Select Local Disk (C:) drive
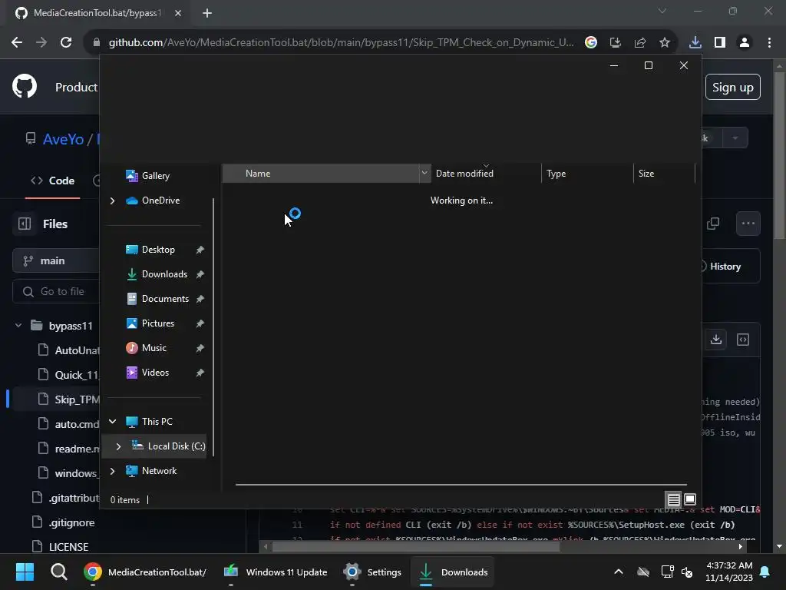Screen dimensions: 786x590 pyautogui.click(x=169, y=446)
